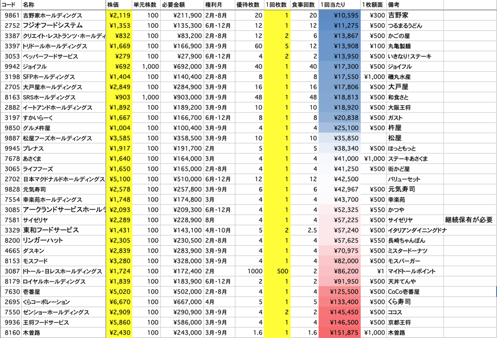
Task: Click the いきなり!ステーキ remarks cell
Action: click(x=415, y=56)
